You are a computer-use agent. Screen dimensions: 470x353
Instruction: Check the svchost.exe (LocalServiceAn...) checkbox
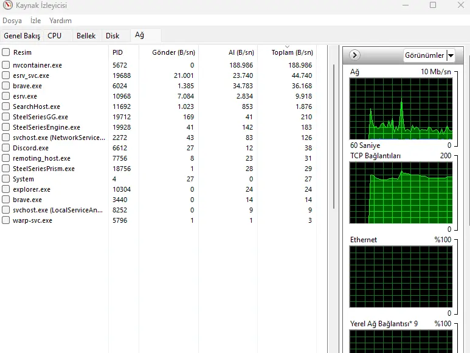pyautogui.click(x=5, y=210)
